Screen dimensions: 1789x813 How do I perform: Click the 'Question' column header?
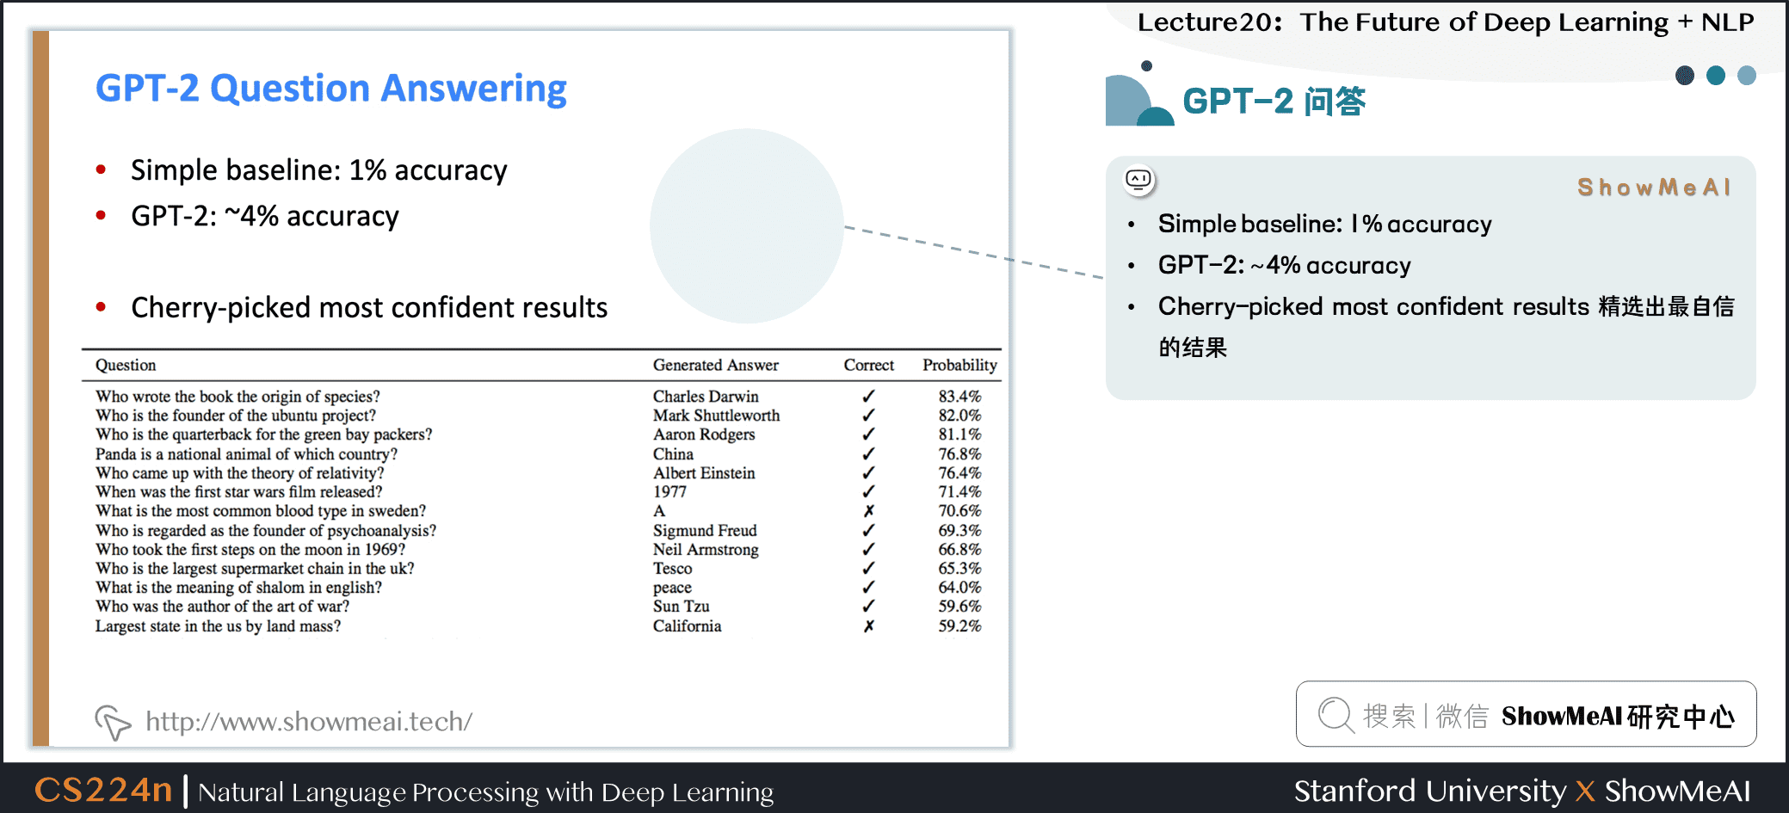pyautogui.click(x=126, y=365)
